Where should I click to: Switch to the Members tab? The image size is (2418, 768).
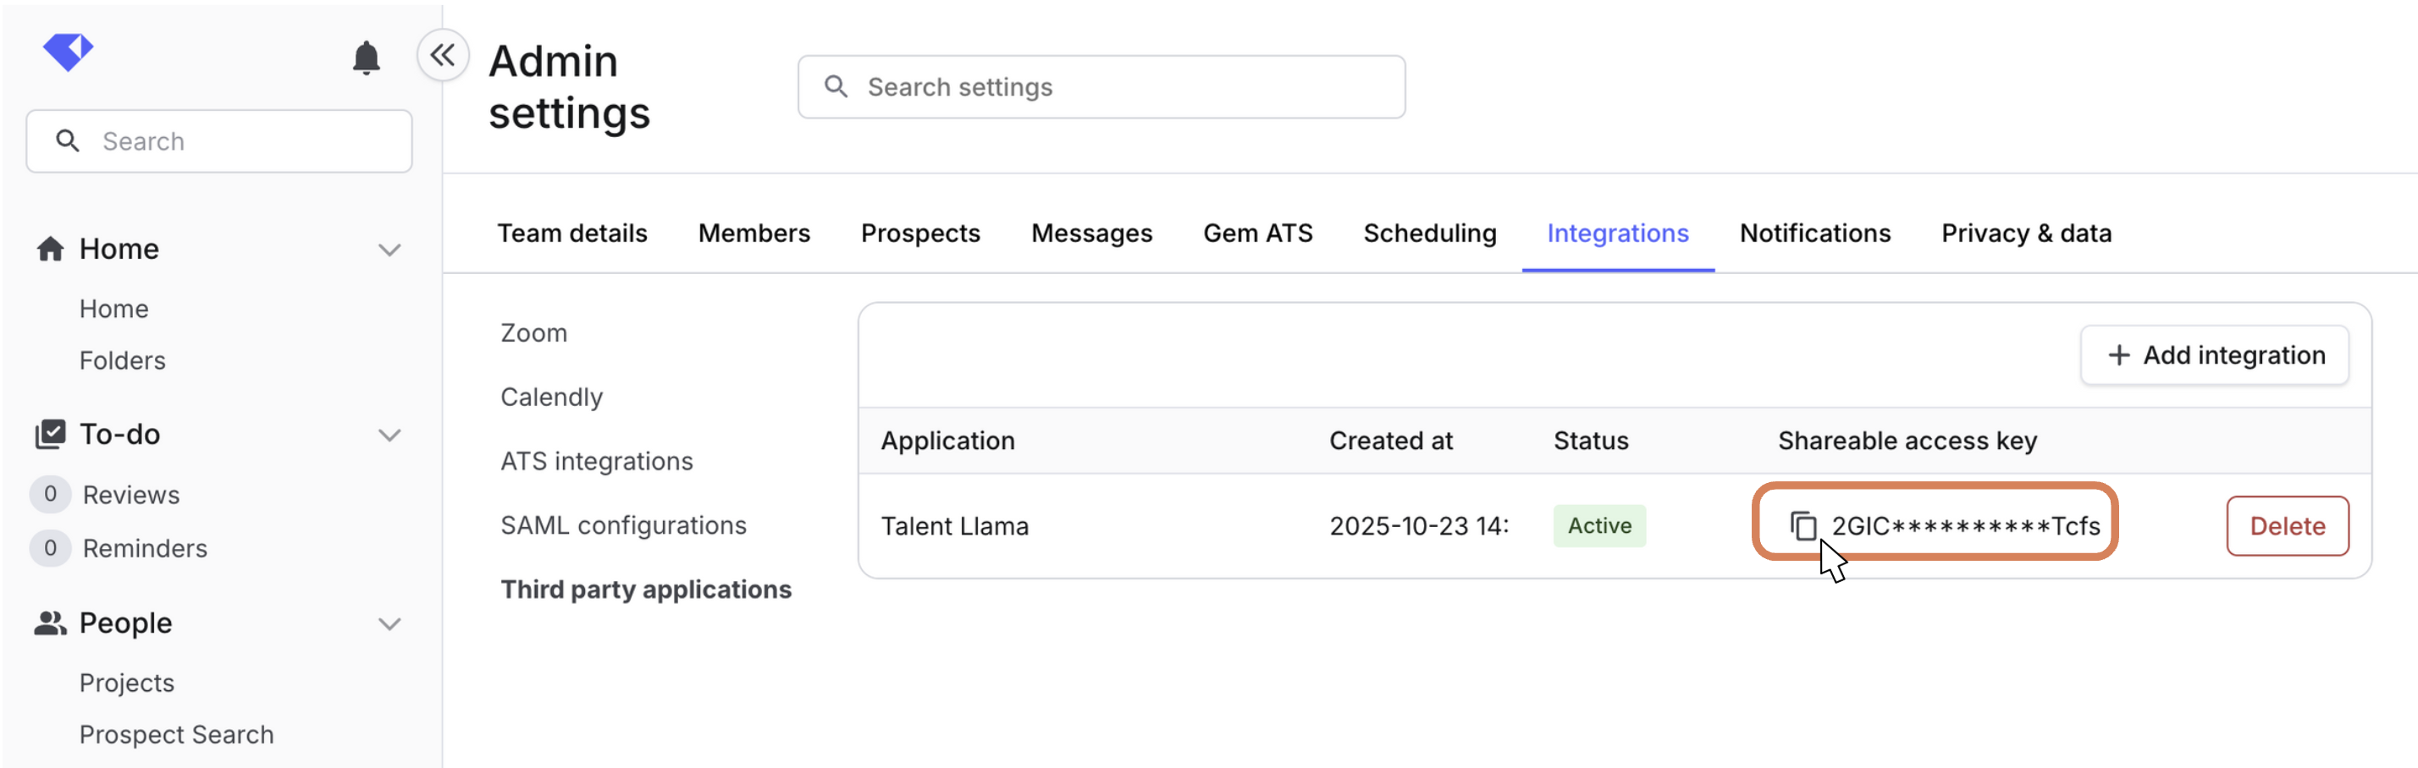[754, 233]
